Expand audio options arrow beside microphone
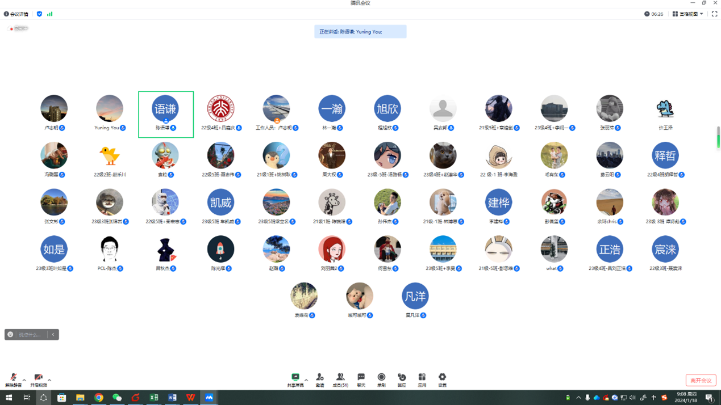The width and height of the screenshot is (721, 405). click(x=24, y=380)
